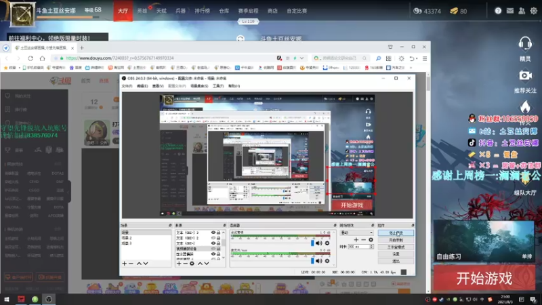Click the red 开始游戏 button
This screenshot has height=305, width=542.
[x=484, y=278]
